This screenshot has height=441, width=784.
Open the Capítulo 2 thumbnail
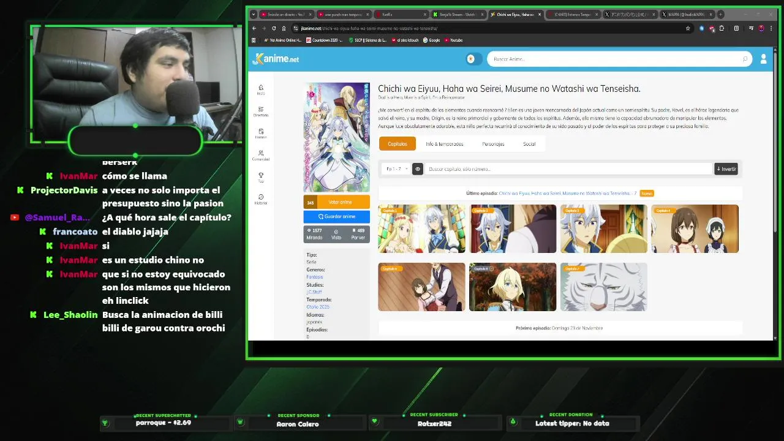tap(513, 228)
